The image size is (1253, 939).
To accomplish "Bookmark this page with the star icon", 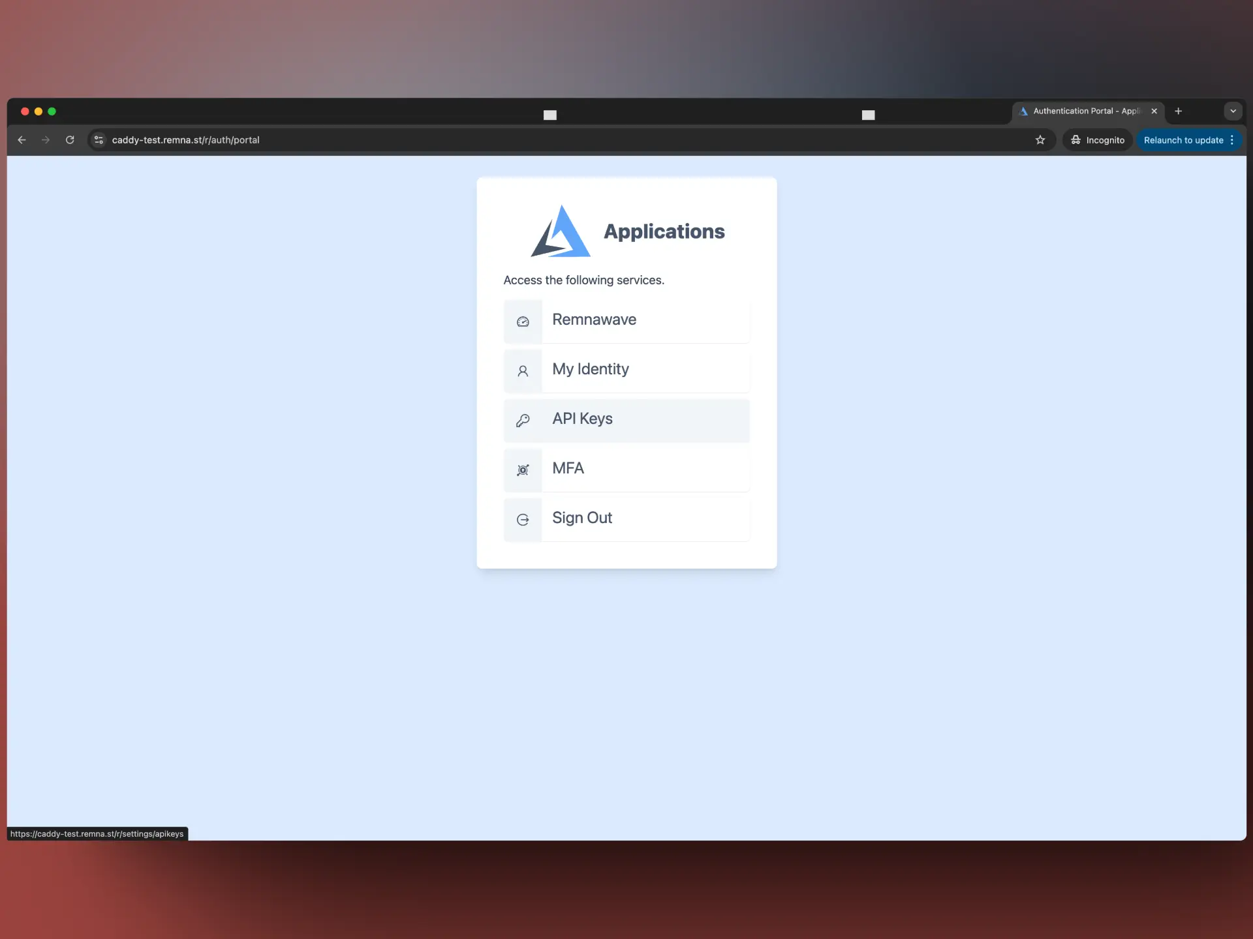I will click(1041, 140).
